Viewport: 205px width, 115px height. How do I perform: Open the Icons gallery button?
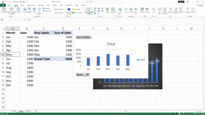pos(34,10)
